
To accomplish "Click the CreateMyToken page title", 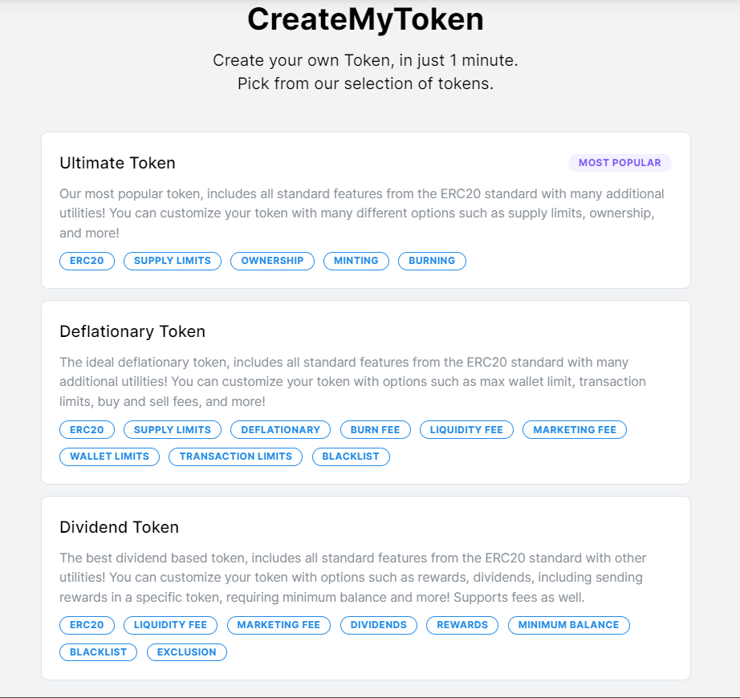I will [365, 19].
